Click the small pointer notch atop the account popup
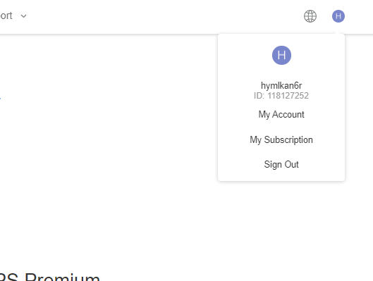Screen dimensions: 373x281 [x=337, y=33]
